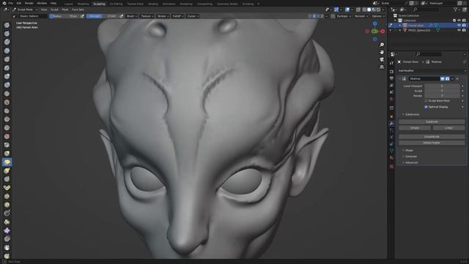The image size is (469, 264).
Task: Open the Render properties tab
Action: coord(391,72)
